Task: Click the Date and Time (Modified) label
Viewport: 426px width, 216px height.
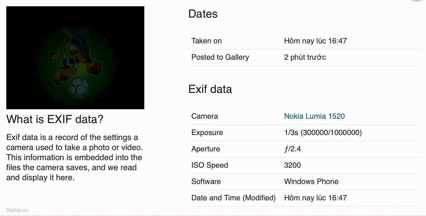Action: click(x=233, y=198)
